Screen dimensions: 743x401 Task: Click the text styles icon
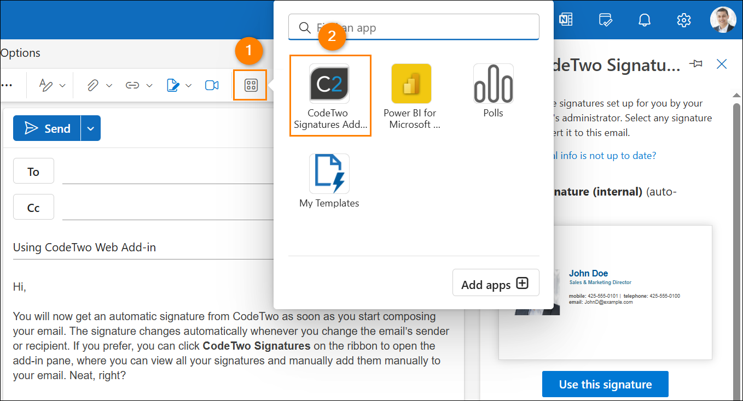(46, 85)
